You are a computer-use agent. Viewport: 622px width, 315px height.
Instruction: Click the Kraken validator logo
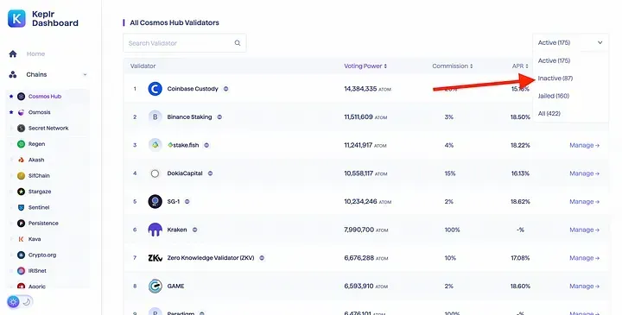coord(155,230)
